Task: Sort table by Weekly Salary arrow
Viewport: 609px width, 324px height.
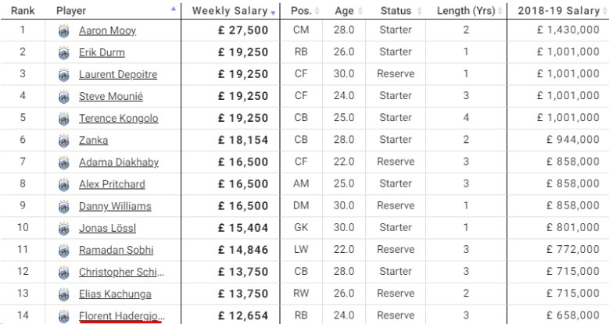Action: point(273,12)
